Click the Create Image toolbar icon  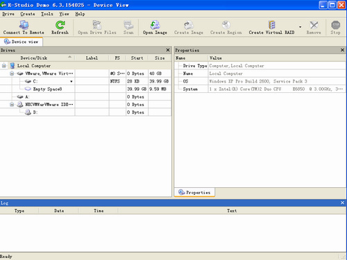(189, 25)
